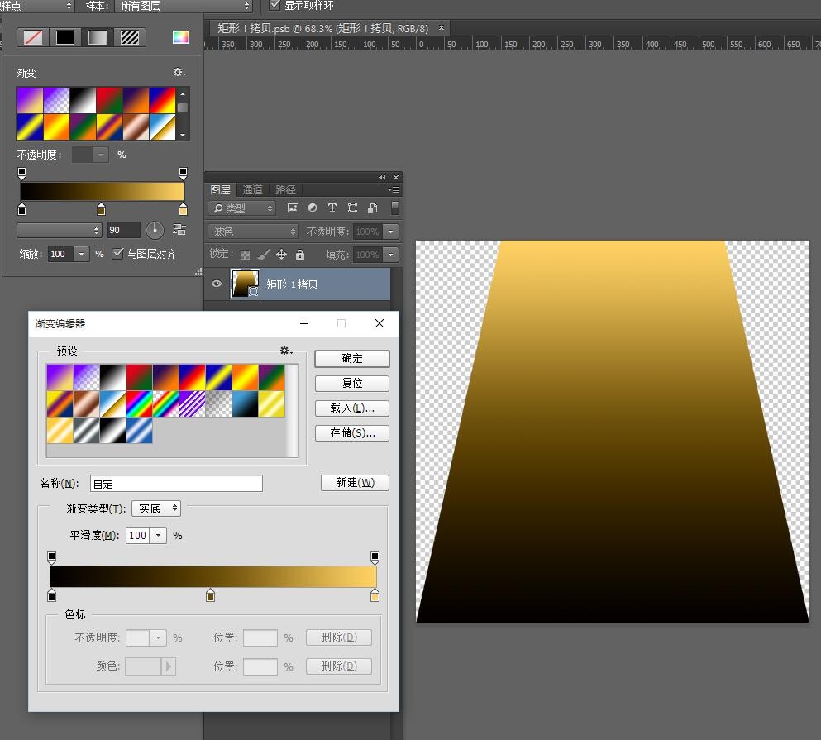Viewport: 821px width, 740px height.
Task: Select the no-fill icon in fill options
Action: 33,37
